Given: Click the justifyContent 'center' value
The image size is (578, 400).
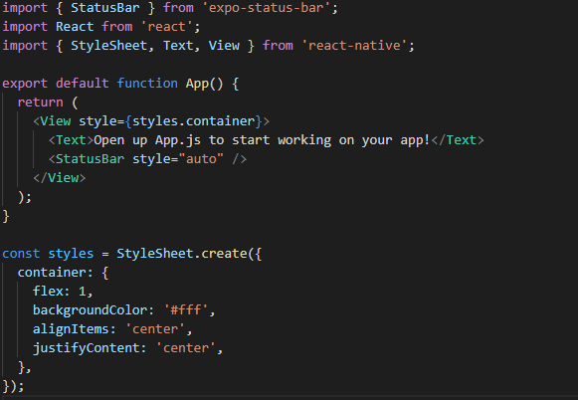Looking at the screenshot, I should tap(186, 348).
